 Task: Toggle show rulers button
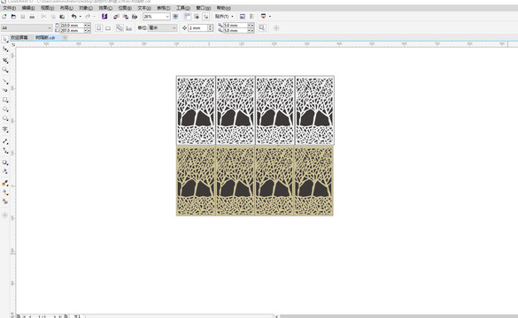click(187, 17)
